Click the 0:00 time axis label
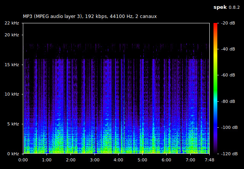Screen dimensions: 244x169 23,160
